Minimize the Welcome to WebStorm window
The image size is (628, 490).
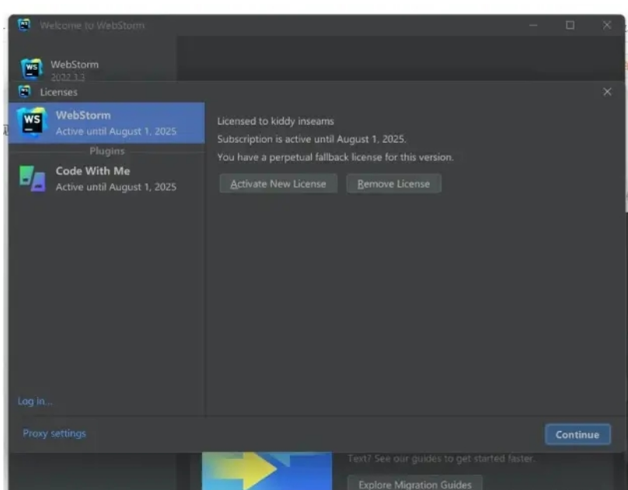tap(533, 25)
